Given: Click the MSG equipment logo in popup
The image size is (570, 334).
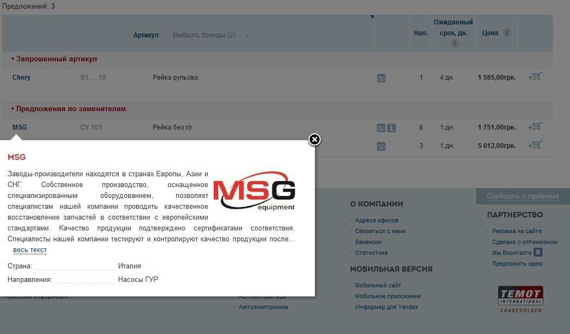Looking at the screenshot, I should click(x=254, y=190).
